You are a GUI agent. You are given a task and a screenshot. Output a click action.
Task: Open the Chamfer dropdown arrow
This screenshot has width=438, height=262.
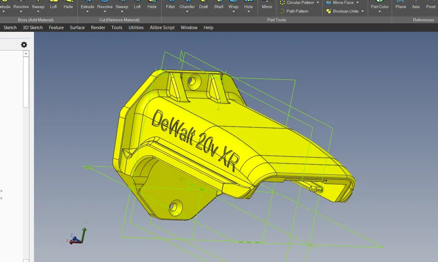point(187,12)
